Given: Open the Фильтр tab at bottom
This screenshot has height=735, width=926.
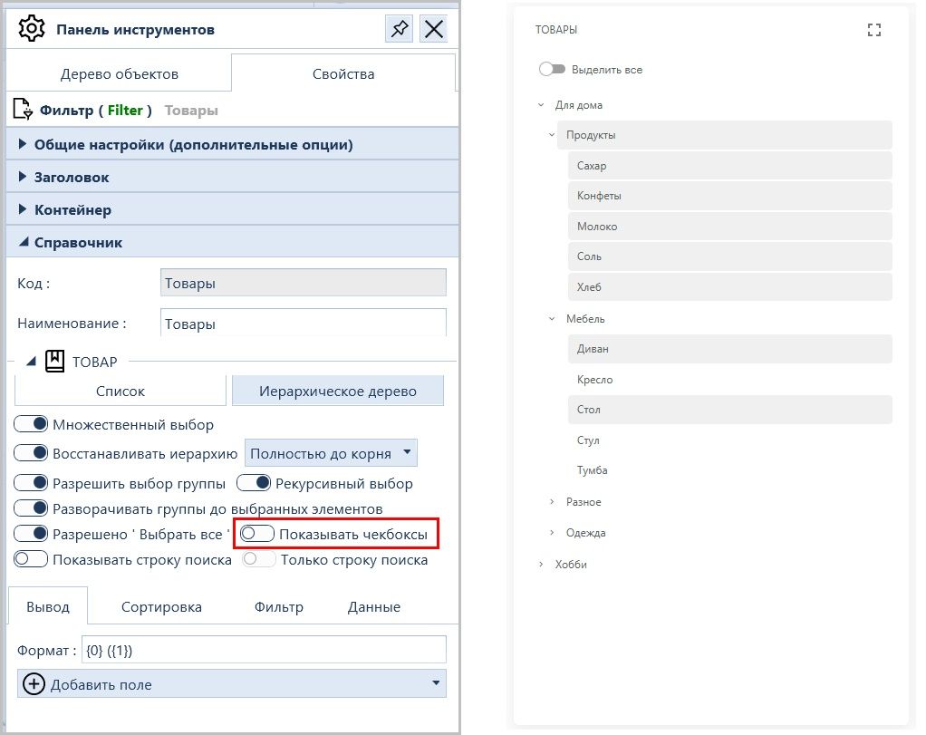Looking at the screenshot, I should pos(279,607).
